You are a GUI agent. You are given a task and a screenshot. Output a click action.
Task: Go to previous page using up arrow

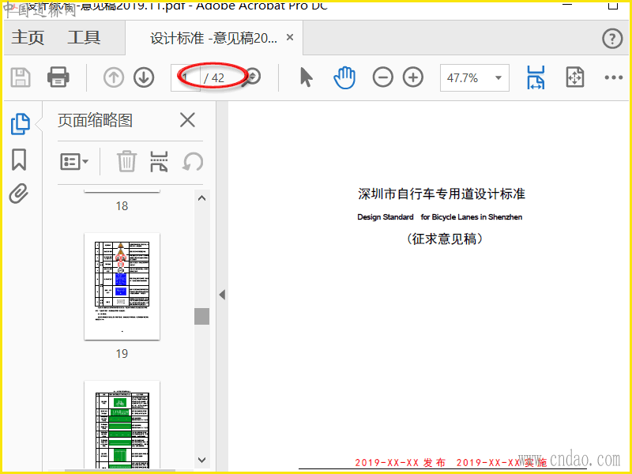(113, 77)
